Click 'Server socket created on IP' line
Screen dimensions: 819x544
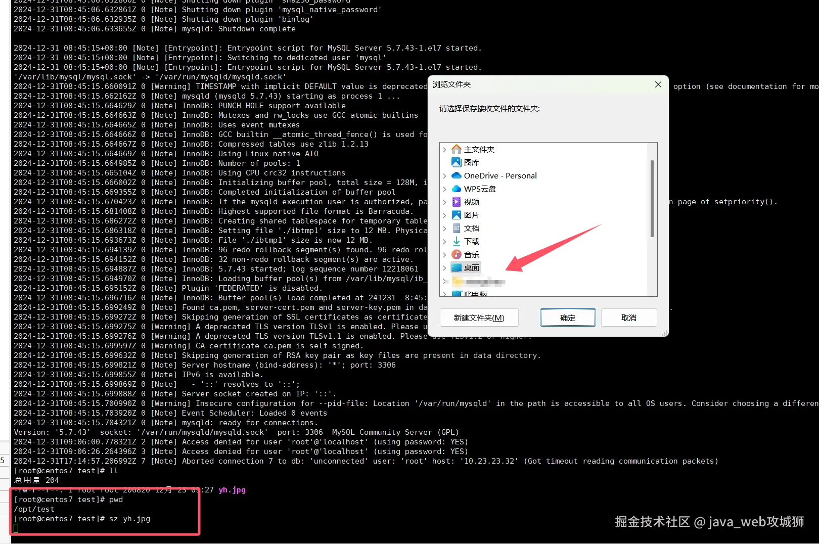click(175, 394)
